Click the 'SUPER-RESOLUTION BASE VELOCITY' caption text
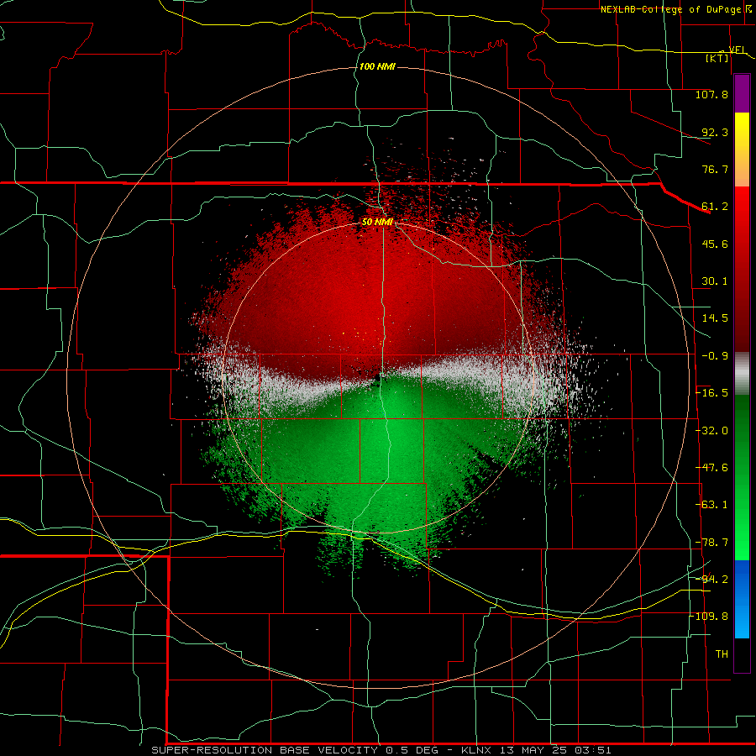Image resolution: width=756 pixels, height=756 pixels. tap(265, 750)
